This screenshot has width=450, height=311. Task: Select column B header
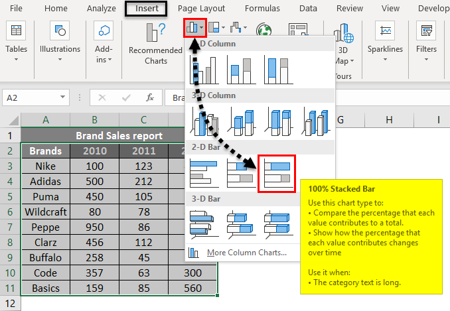[x=94, y=120]
